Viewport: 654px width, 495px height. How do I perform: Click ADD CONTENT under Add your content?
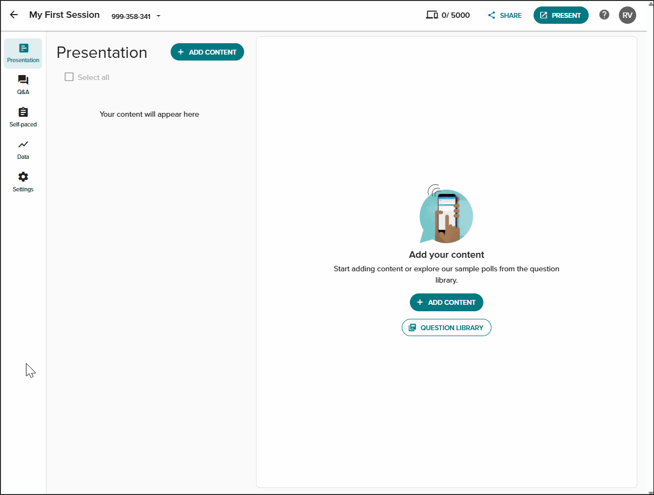coord(447,302)
